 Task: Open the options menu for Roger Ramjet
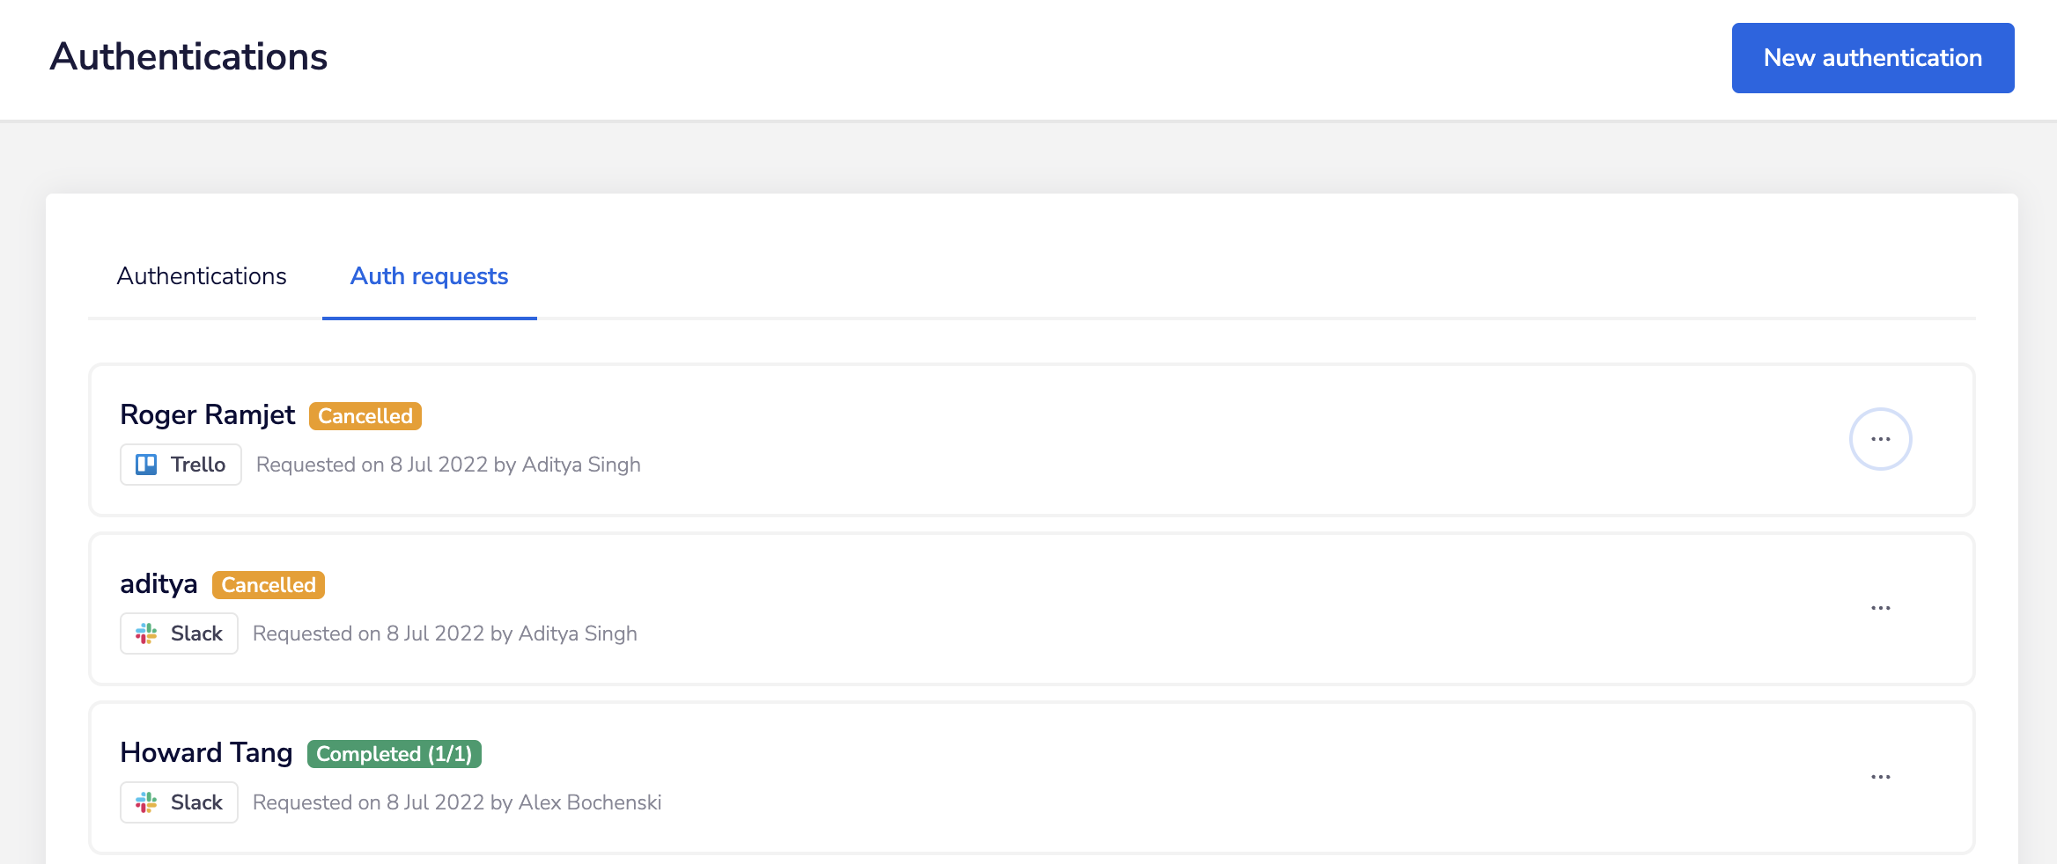coord(1880,439)
